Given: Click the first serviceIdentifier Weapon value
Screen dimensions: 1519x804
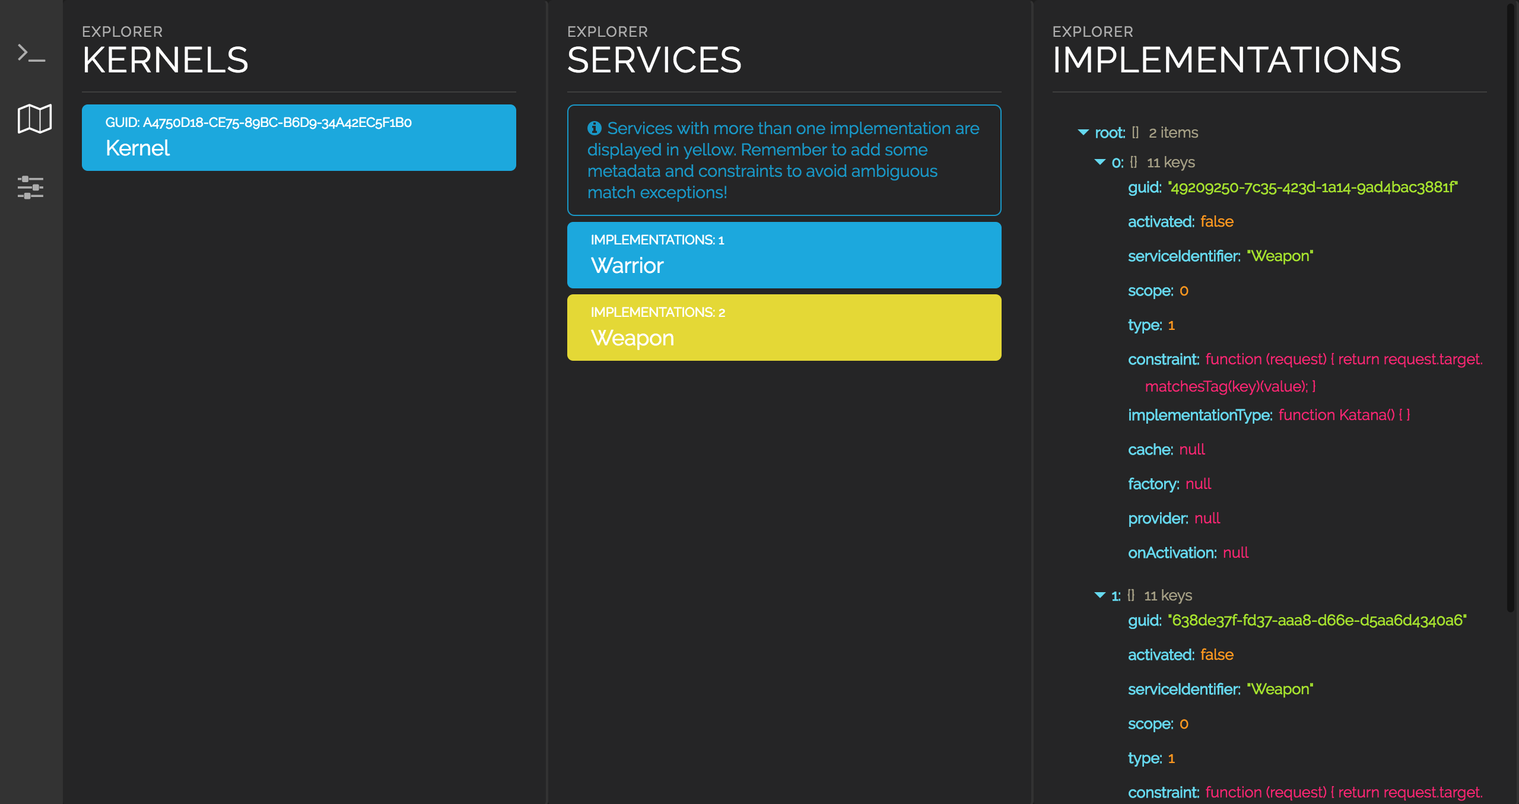Looking at the screenshot, I should point(1280,256).
